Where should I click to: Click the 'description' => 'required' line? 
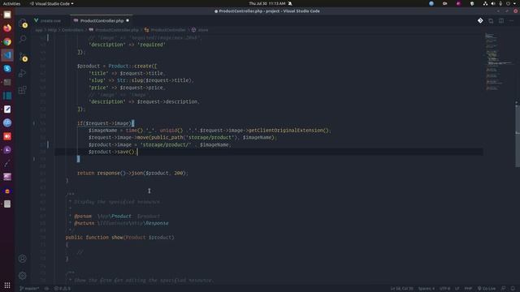point(127,45)
